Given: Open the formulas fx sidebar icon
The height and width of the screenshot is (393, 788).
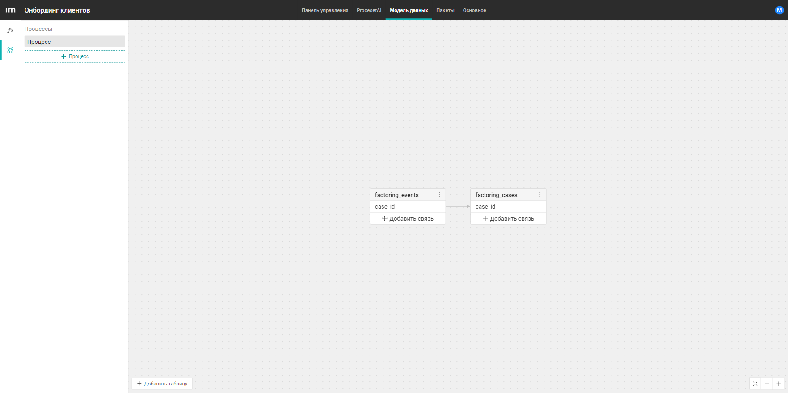Looking at the screenshot, I should 10,30.
